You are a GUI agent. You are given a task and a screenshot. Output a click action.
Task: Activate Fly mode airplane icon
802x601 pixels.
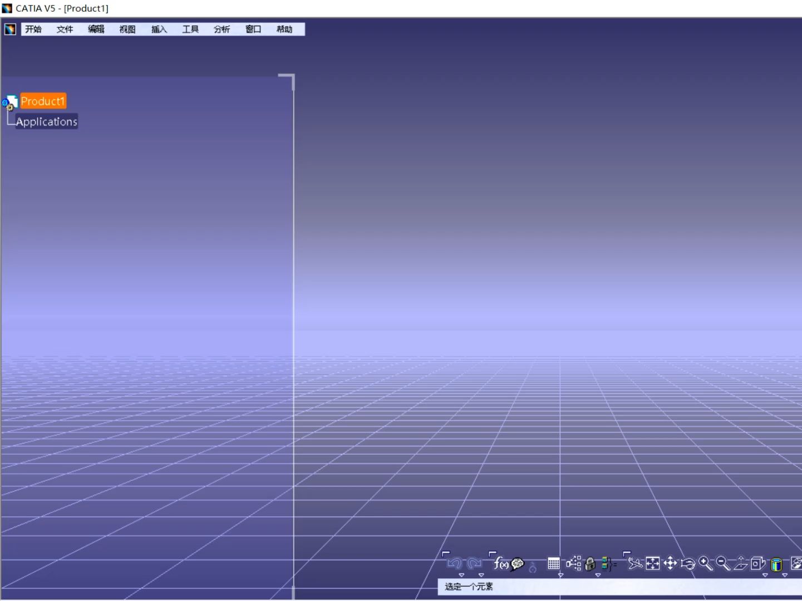tap(635, 564)
